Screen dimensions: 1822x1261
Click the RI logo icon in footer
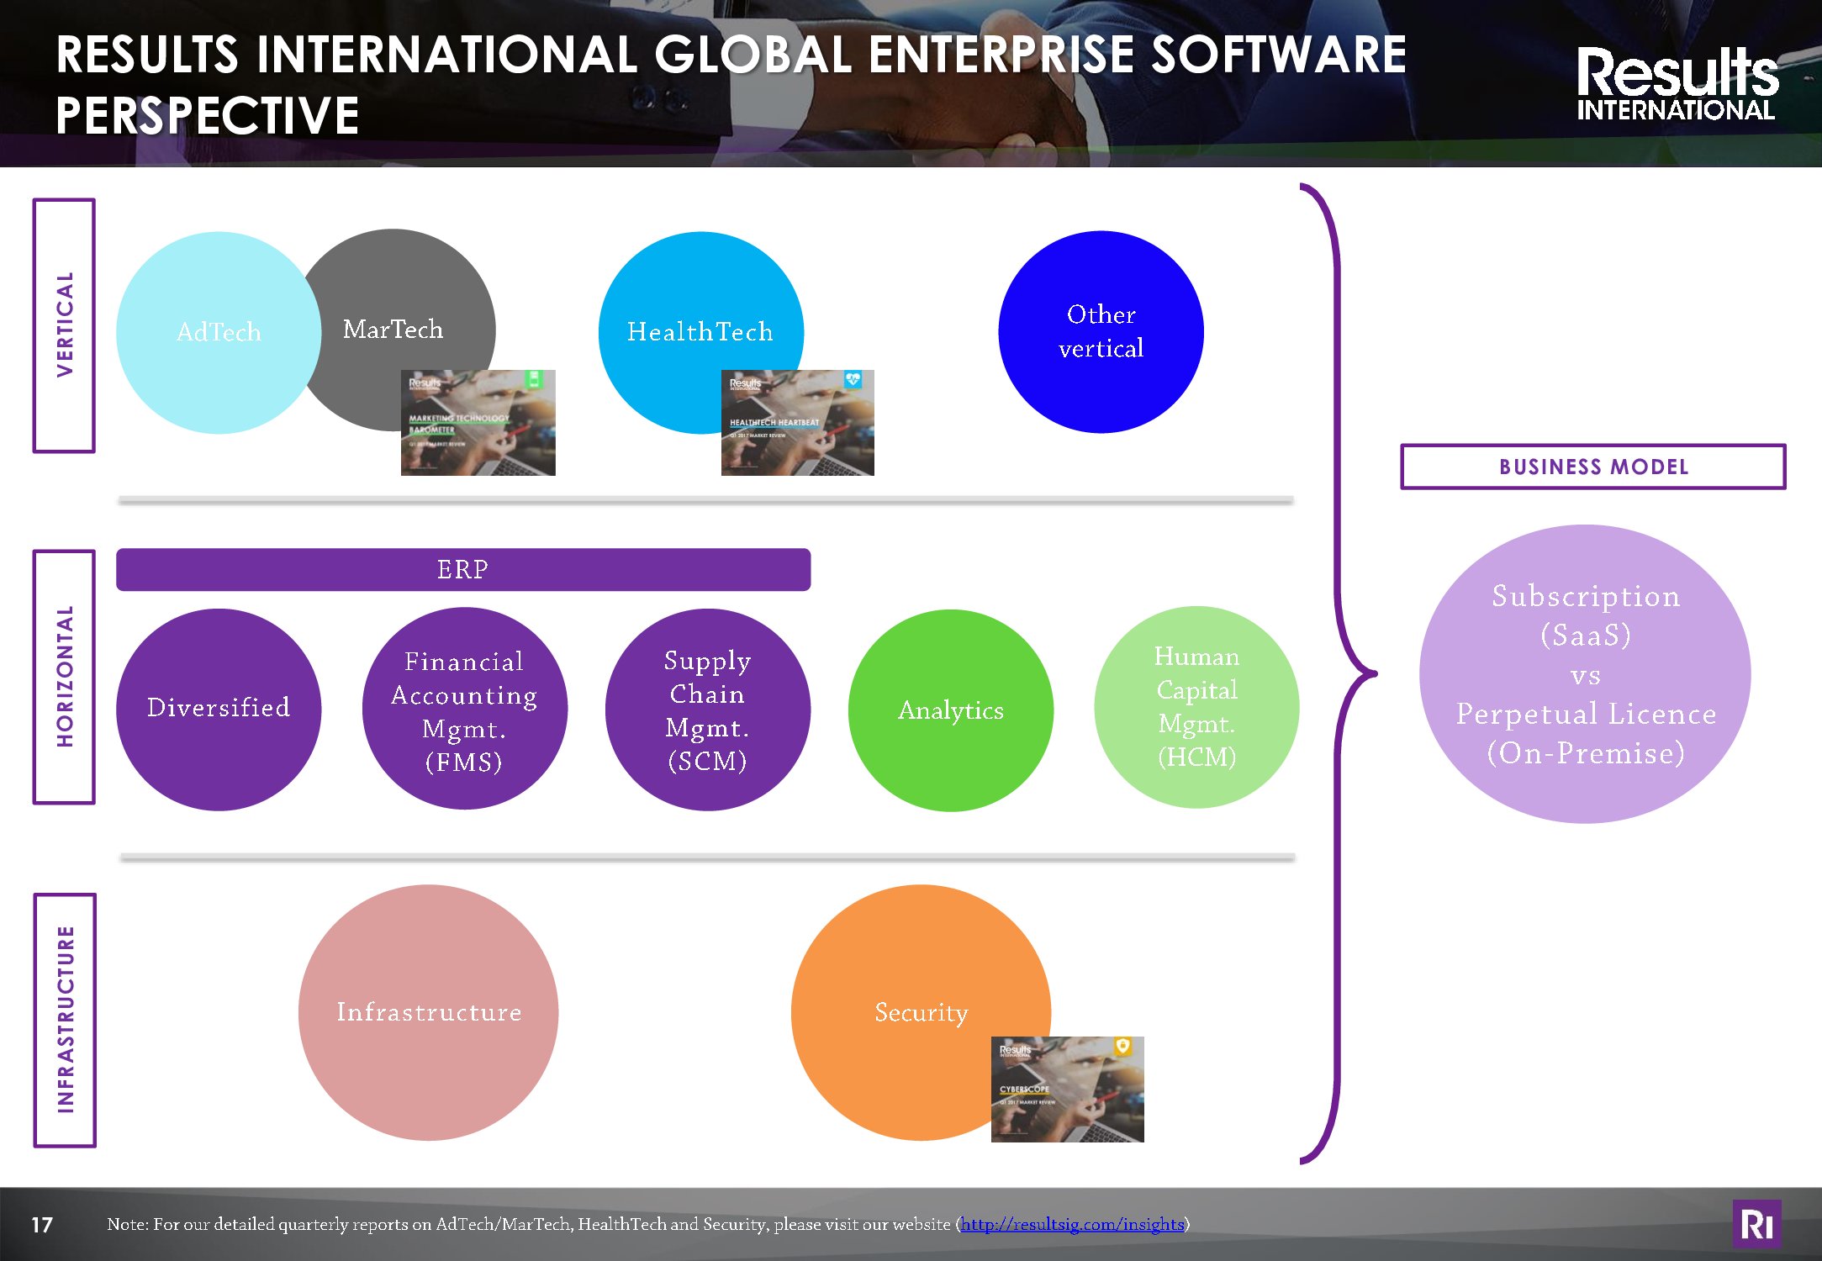(x=1756, y=1224)
